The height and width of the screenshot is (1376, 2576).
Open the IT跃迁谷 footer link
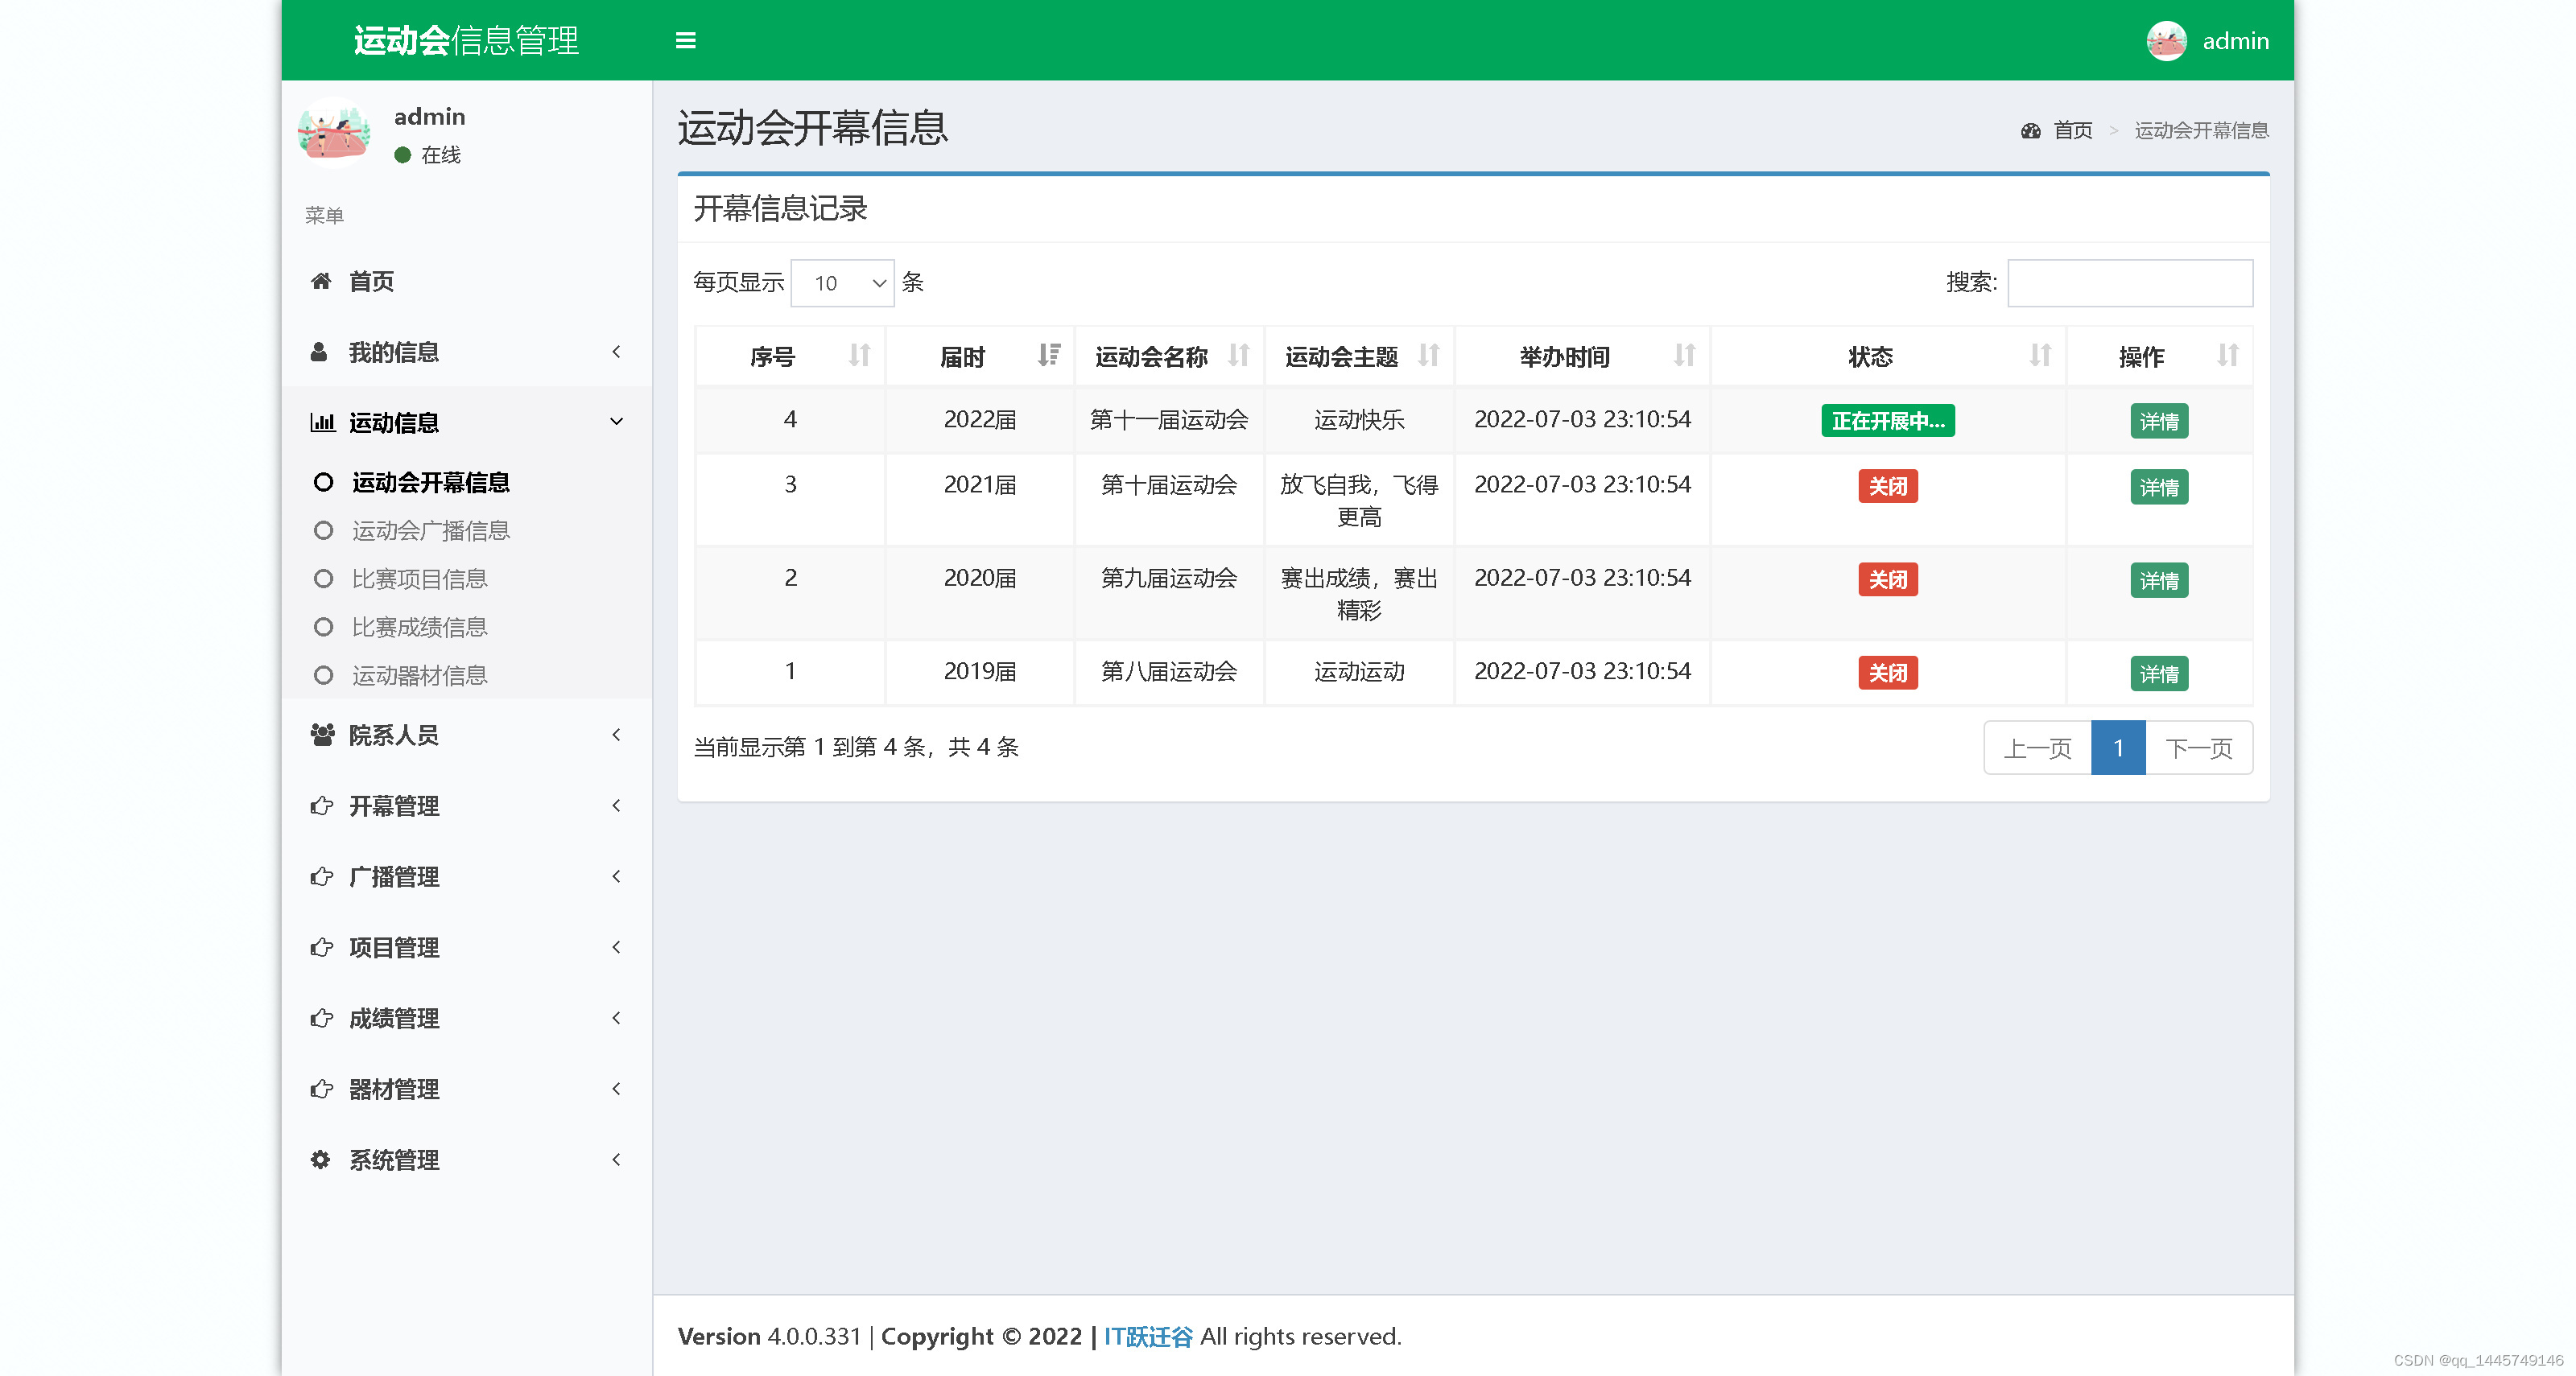pos(1148,1337)
